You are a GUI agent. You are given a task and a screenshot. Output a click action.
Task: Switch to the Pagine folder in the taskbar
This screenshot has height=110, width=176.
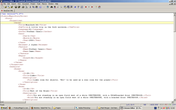point(64,108)
